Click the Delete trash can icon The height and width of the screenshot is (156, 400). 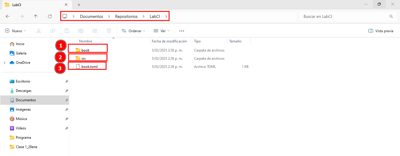pyautogui.click(x=109, y=31)
